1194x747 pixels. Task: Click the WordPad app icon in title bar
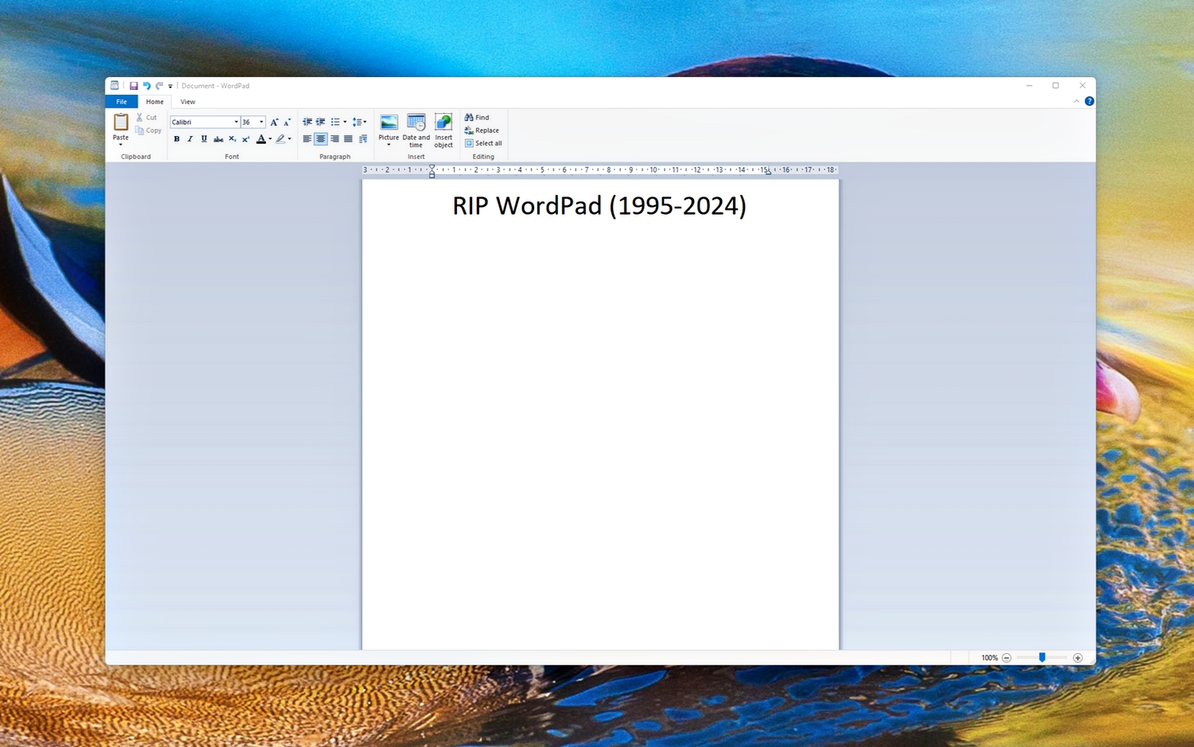[115, 85]
